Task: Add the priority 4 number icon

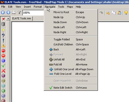Action: click(3, 91)
